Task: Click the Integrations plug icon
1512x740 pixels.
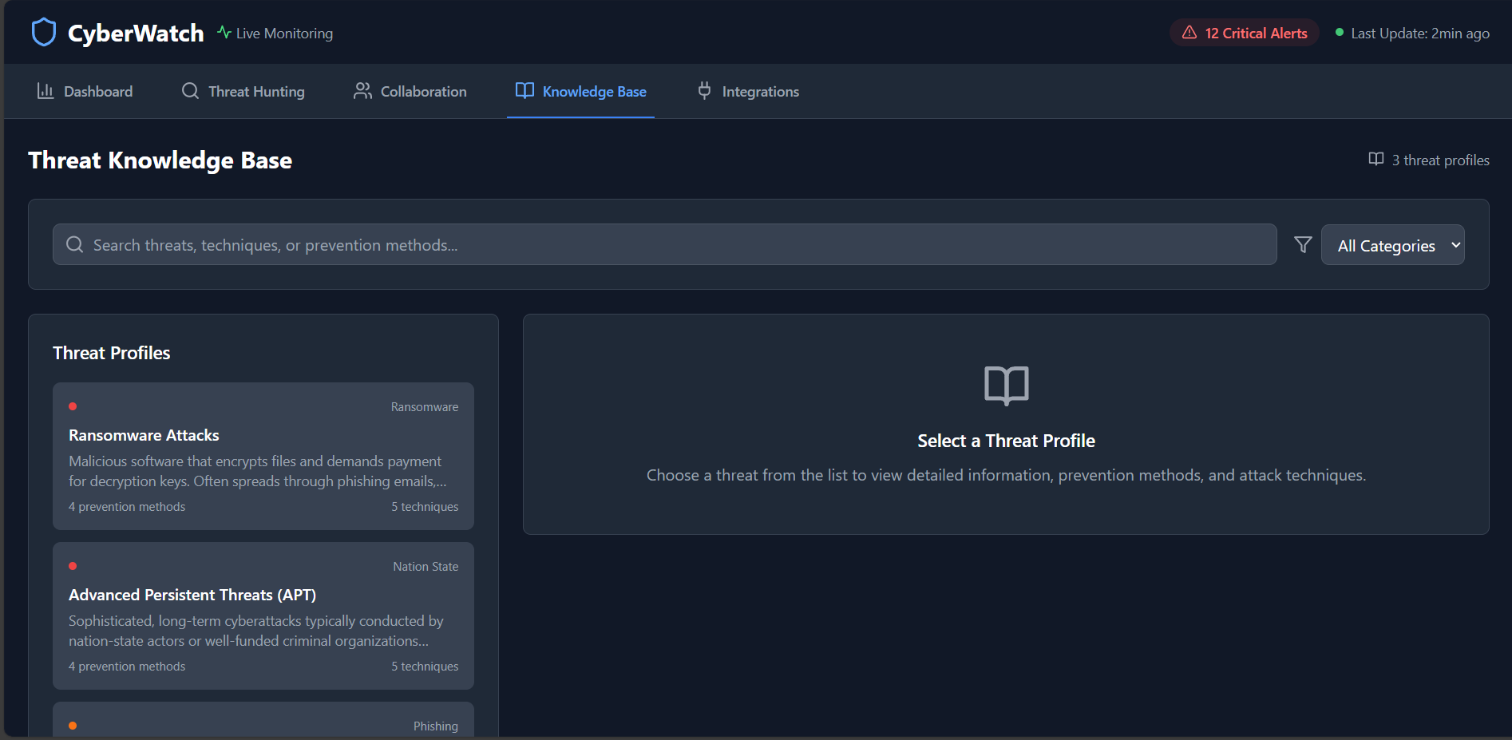Action: click(x=704, y=91)
